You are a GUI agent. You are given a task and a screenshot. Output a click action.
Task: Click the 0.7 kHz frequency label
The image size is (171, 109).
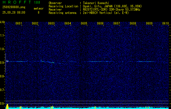(x=2, y=90)
